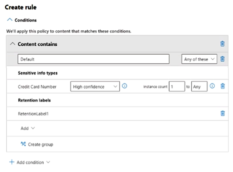Click the instance count minimum field
Viewport: 233px width, 172px height.
click(177, 87)
